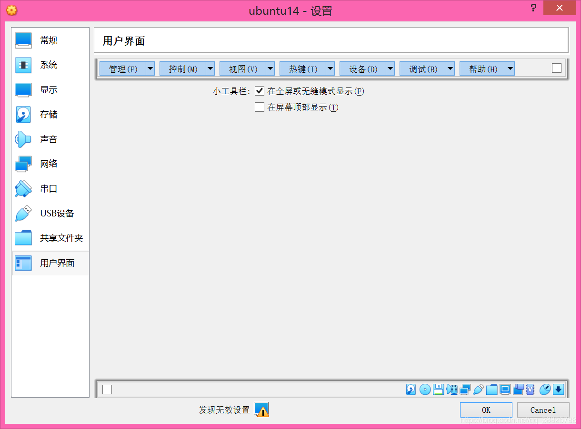Open the Serial Ports (串口) settings category
This screenshot has width=581, height=429.
pos(50,189)
